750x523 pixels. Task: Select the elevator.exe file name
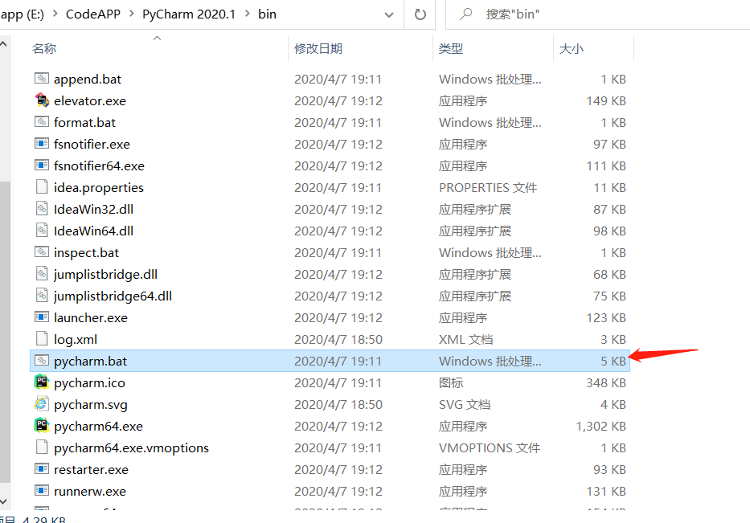90,101
